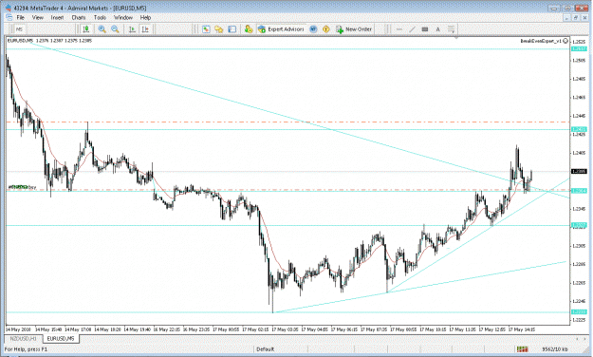Image resolution: width=593 pixels, height=357 pixels.
Task: Open the Terminal window icon
Action: [249, 29]
